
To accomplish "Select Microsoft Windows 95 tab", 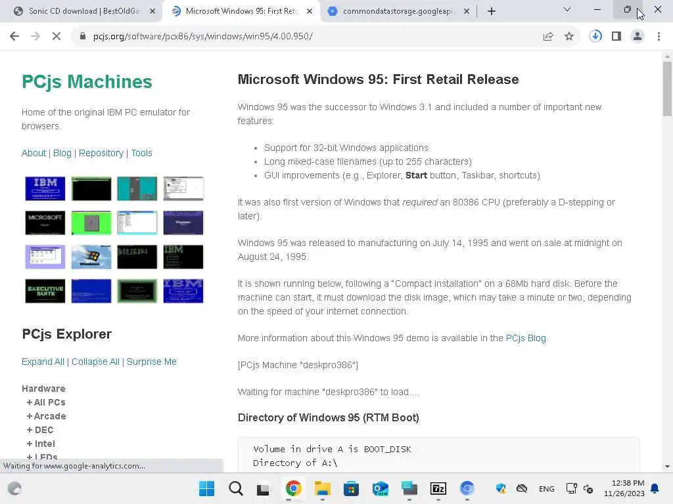I will (241, 11).
